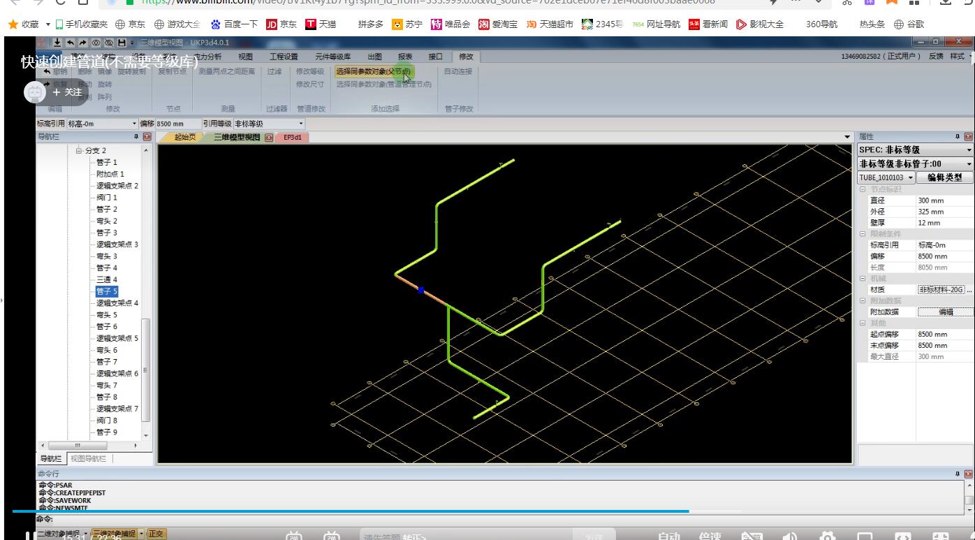
Task: Collapse the 节点标识 property group
Action: click(x=863, y=189)
